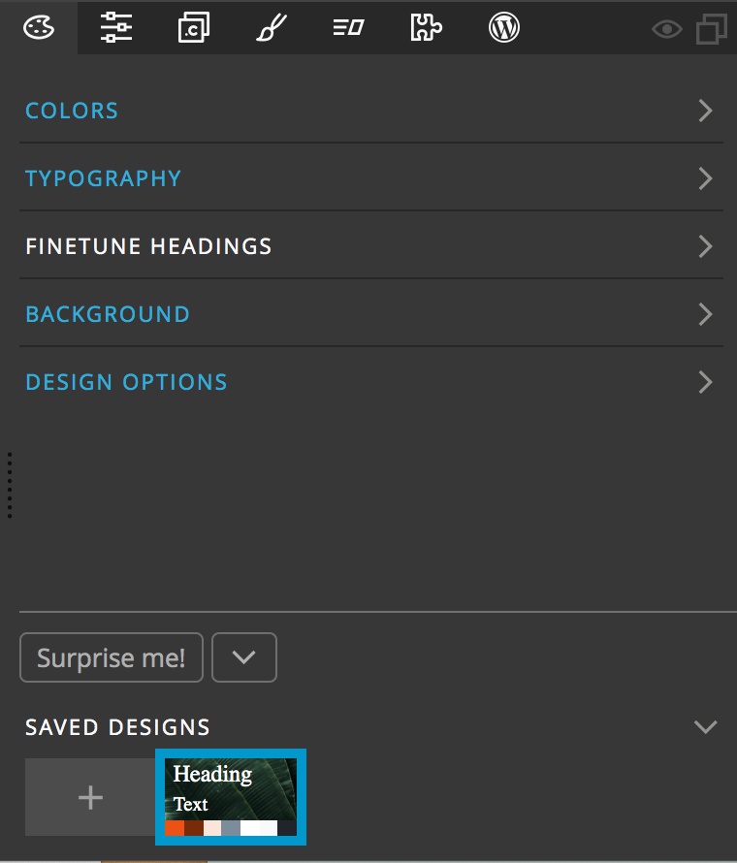Expand the Colors section chevron
Screen dimensions: 737x863
[706, 111]
